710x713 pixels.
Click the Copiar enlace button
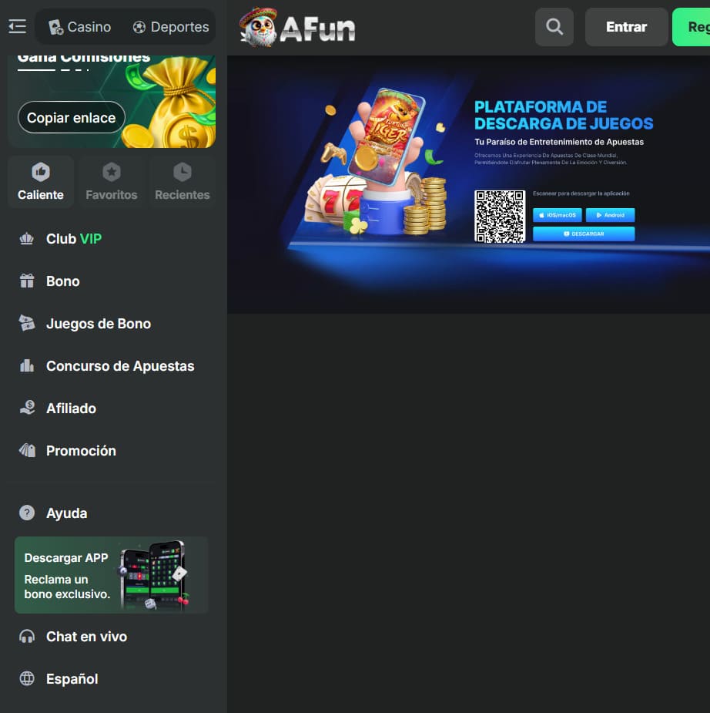click(x=72, y=118)
